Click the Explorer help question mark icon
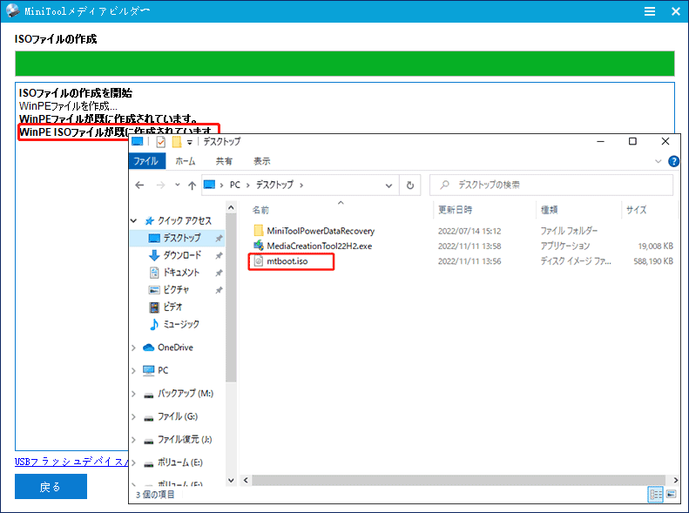 point(673,161)
